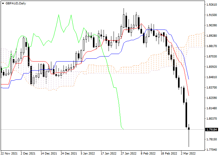
Task: Click the GBPAUD,Daily chart title
Action: pos(16,3)
